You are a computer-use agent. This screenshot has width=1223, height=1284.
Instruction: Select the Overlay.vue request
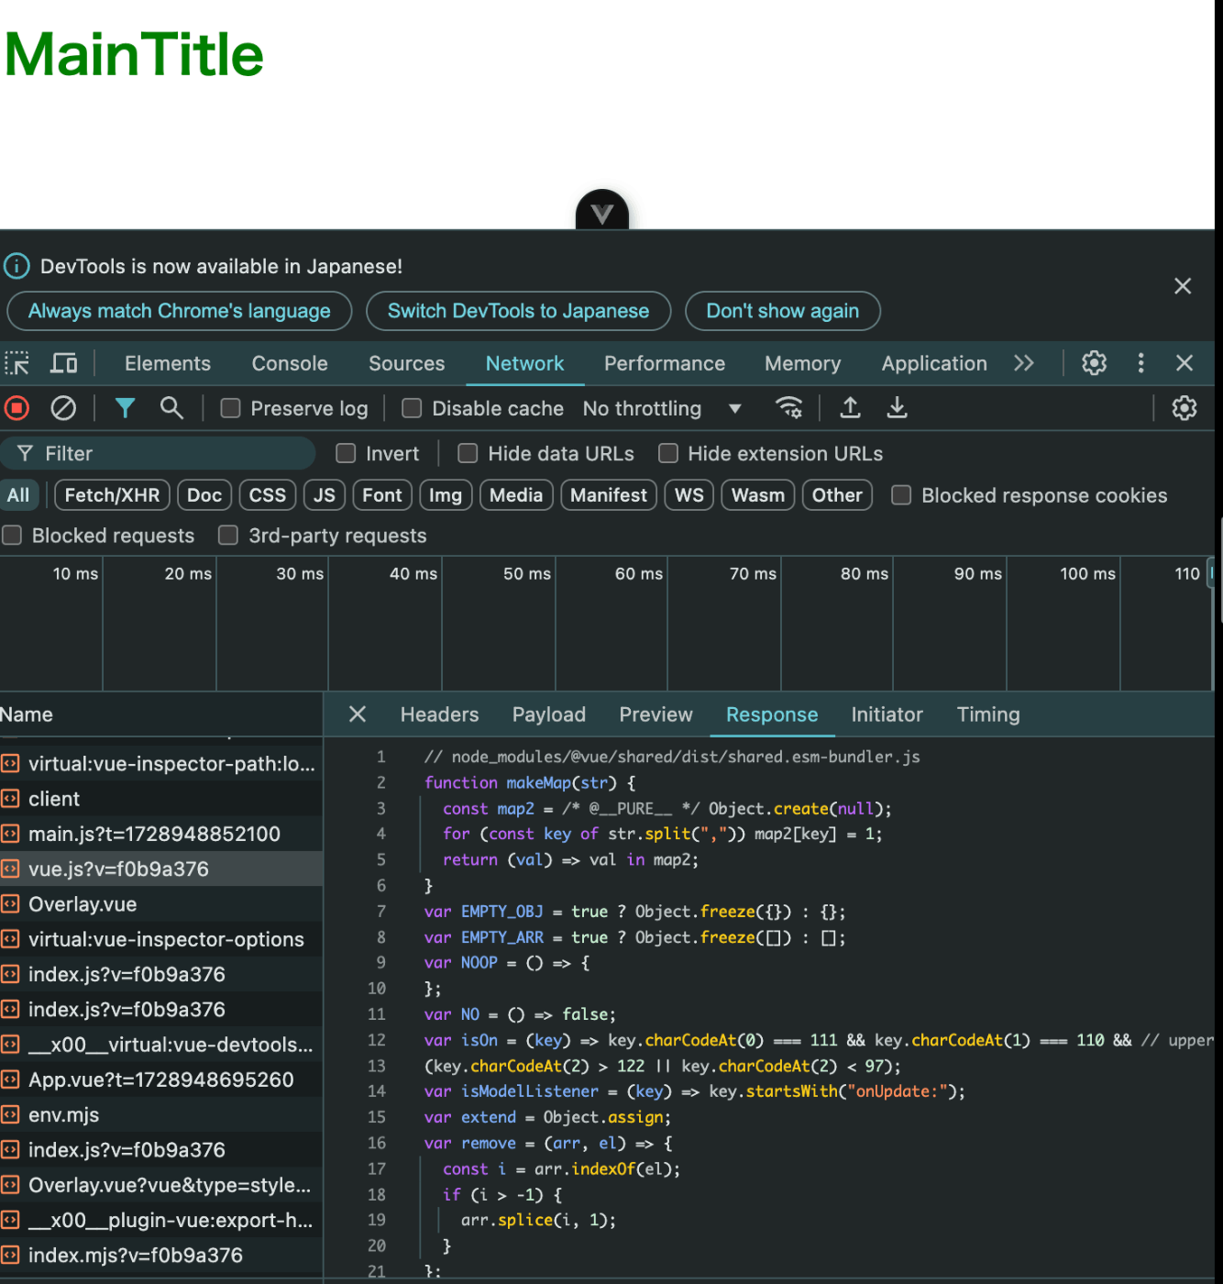(x=161, y=904)
